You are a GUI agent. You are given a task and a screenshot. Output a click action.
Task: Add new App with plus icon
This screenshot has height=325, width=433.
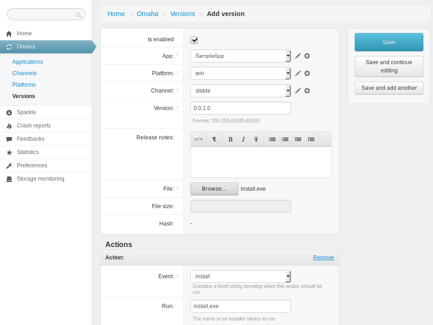(x=307, y=56)
